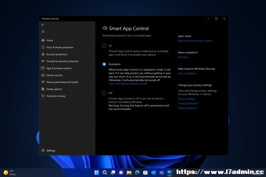Click the 'Help improve Windows Security' heading
This screenshot has height=177, width=266.
point(196,69)
